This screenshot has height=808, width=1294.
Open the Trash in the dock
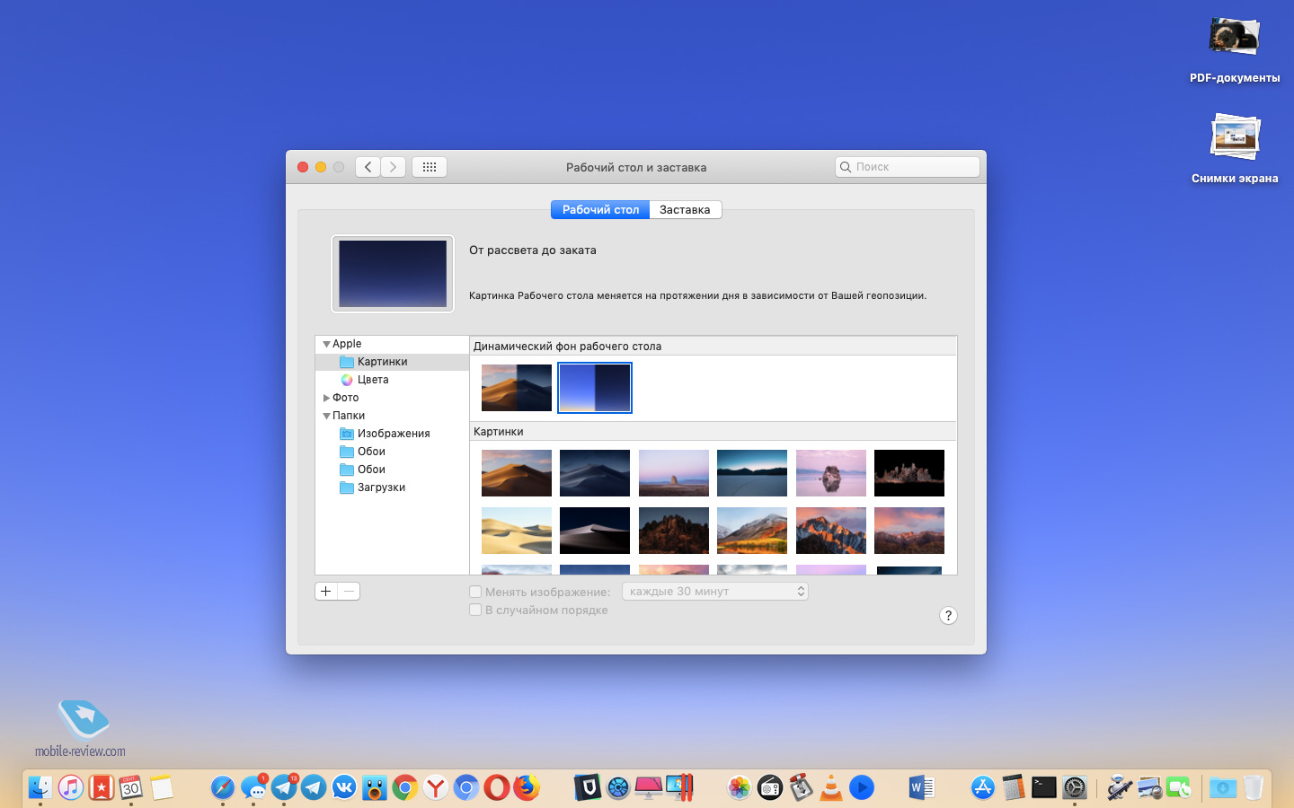pos(1254,787)
